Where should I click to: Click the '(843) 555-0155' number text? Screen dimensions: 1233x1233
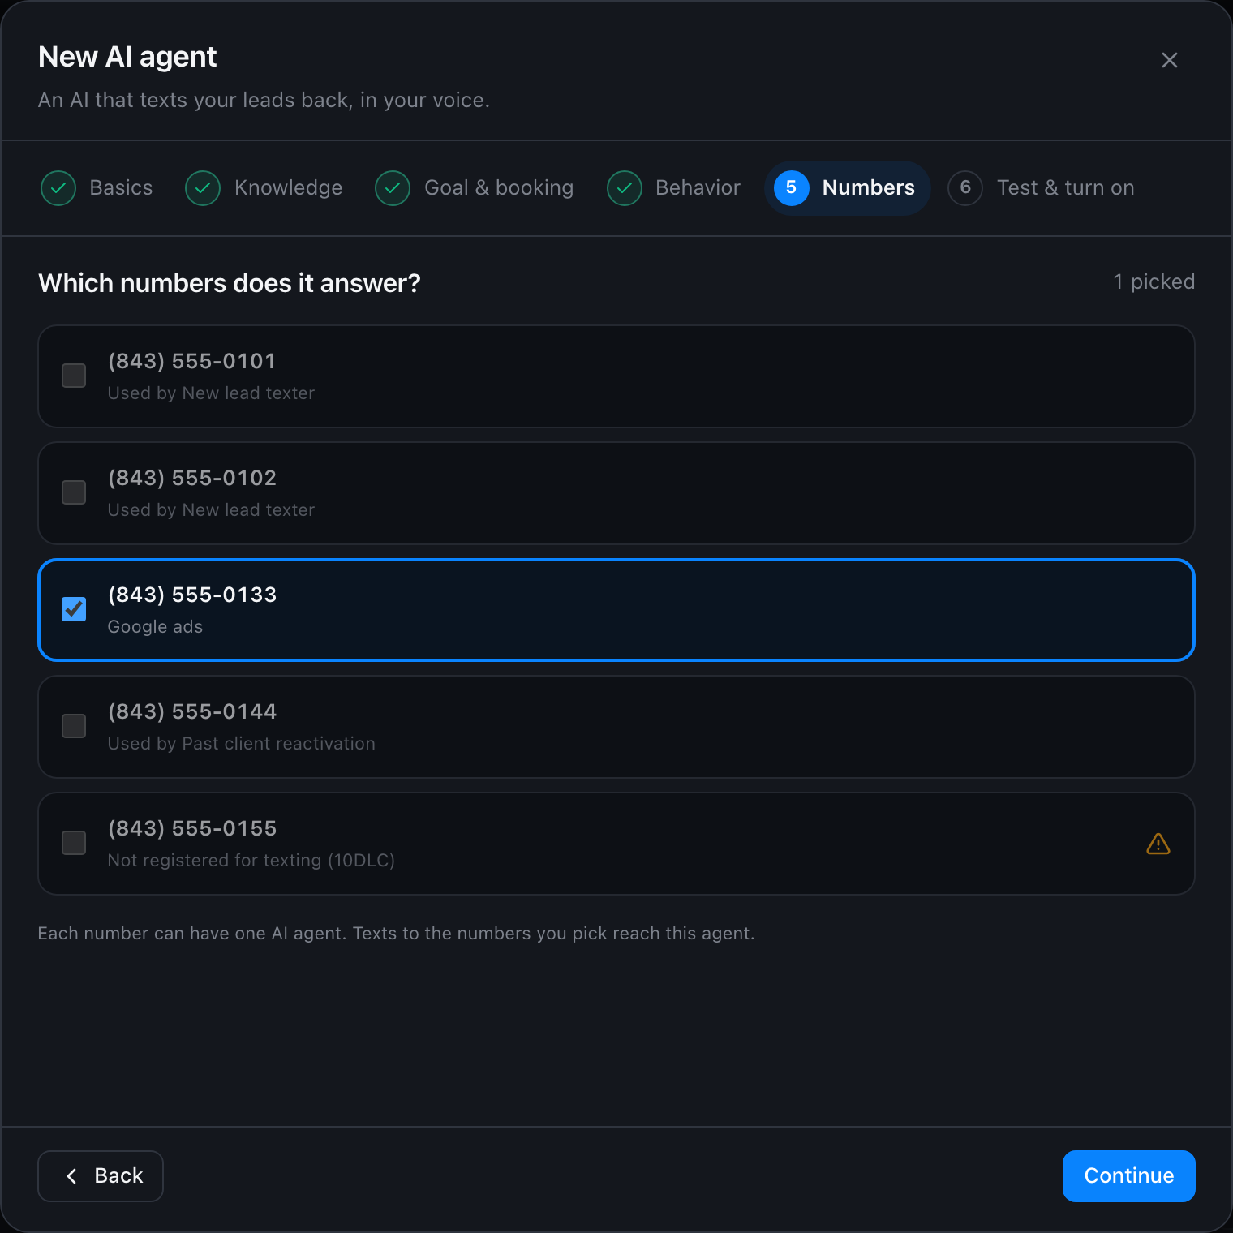[192, 828]
